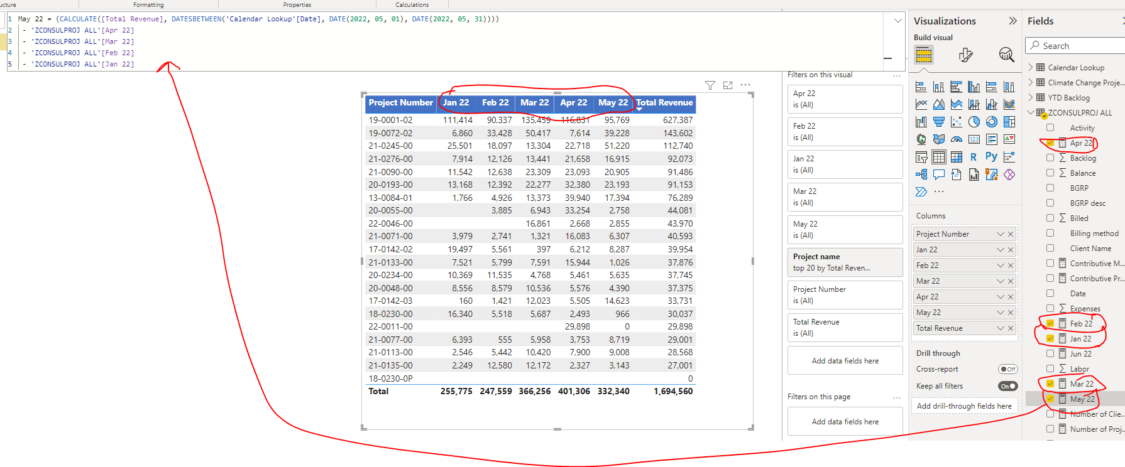Pick the Q&A speech bubble visual

click(939, 174)
